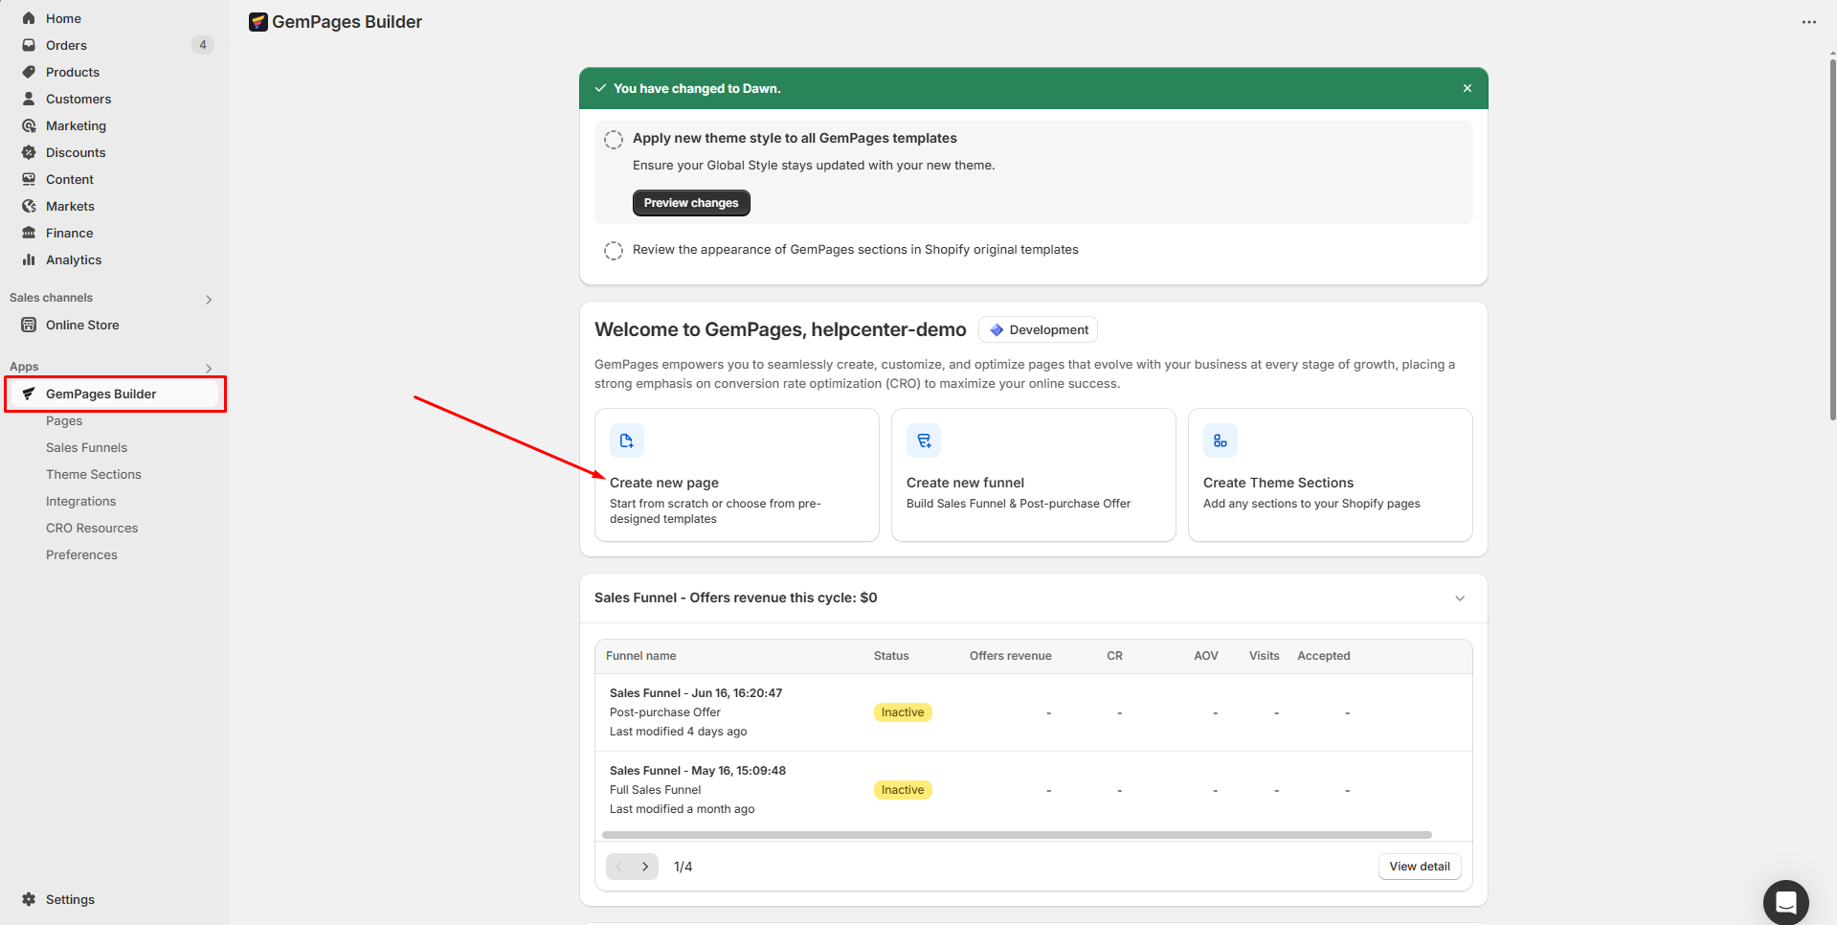
Task: Expand the Apps section chevron
Action: tap(209, 369)
